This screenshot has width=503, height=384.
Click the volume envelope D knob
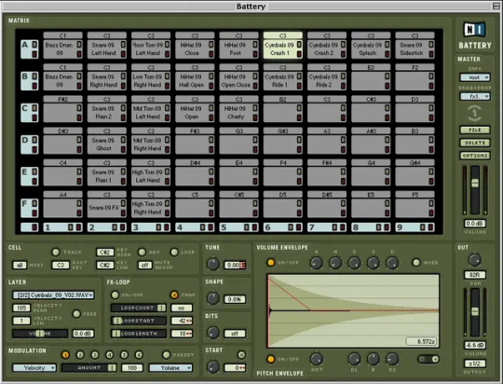pos(355,263)
